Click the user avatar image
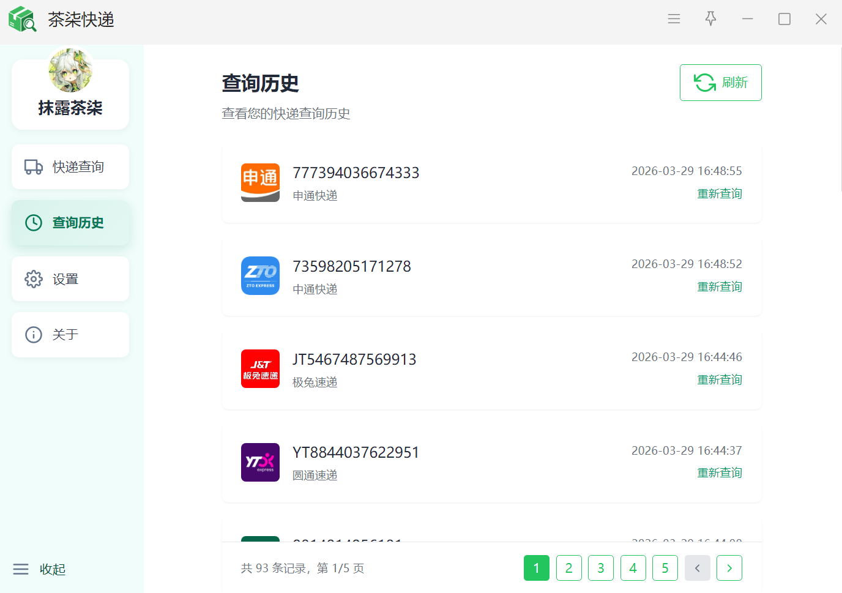842x593 pixels. click(70, 70)
